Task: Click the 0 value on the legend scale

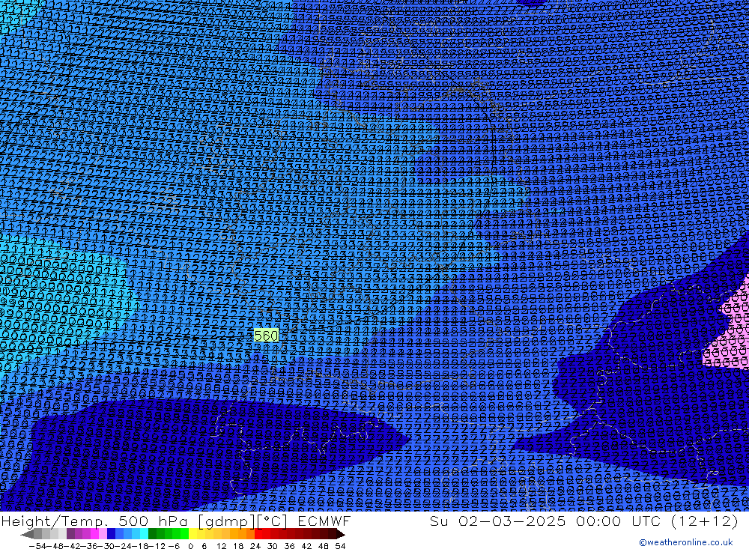Action: (x=190, y=546)
